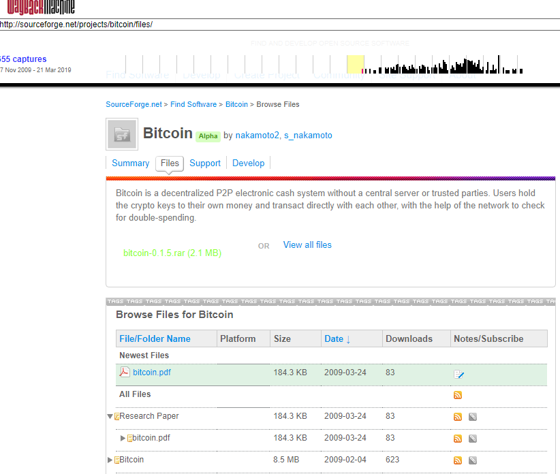Click the folder icon beside the Bitcoin folder row
This screenshot has width=560, height=474.
(116, 460)
